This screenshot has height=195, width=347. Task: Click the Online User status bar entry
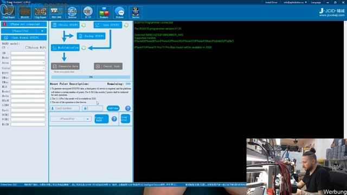click(x=9, y=184)
